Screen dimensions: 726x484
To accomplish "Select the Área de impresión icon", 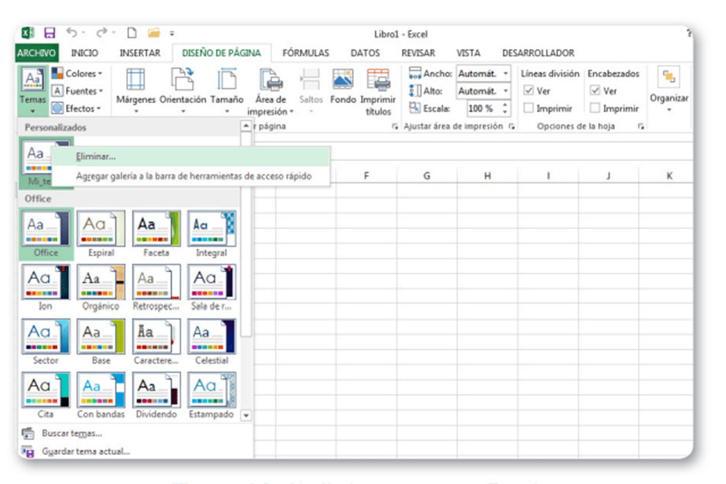I will pyautogui.click(x=271, y=82).
